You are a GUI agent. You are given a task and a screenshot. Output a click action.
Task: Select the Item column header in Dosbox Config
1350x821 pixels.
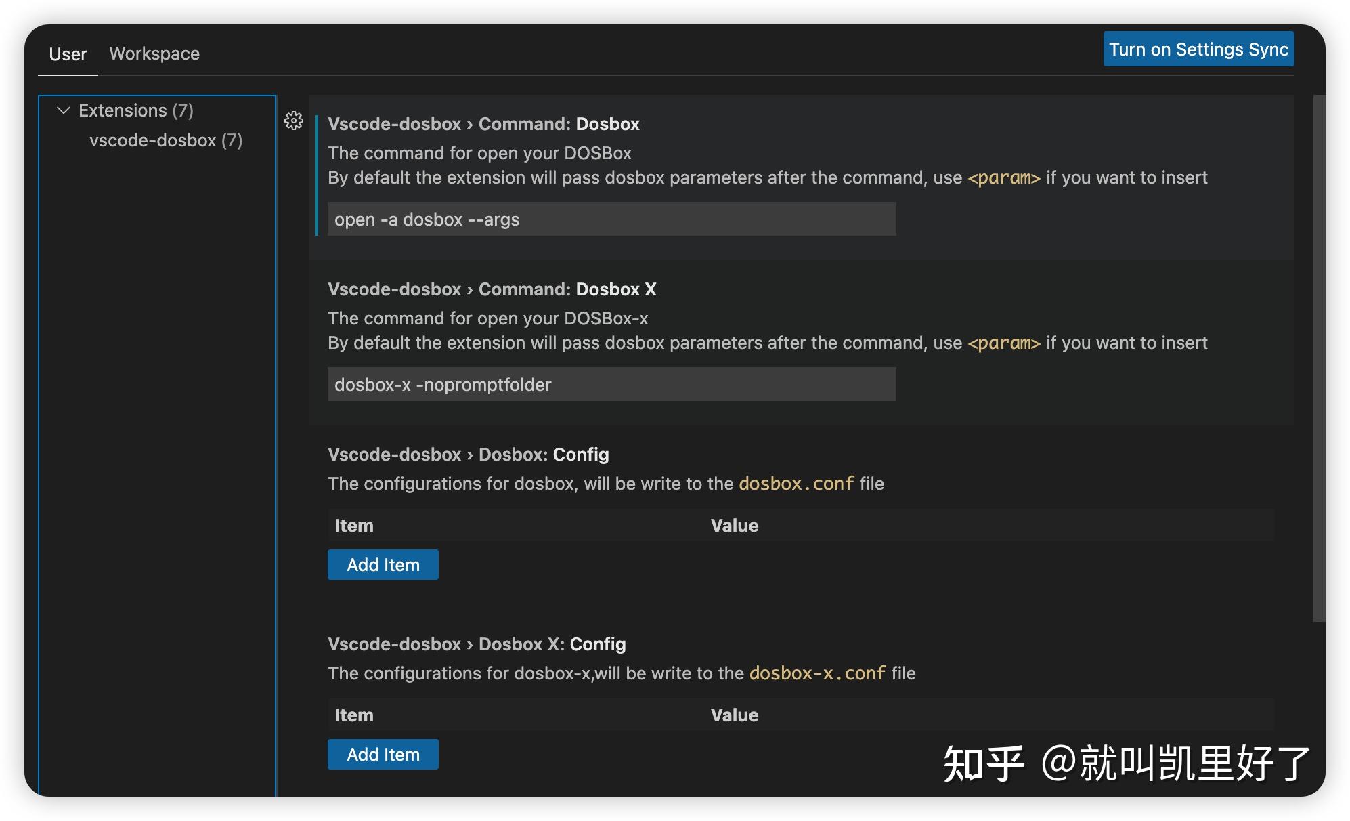coord(353,525)
